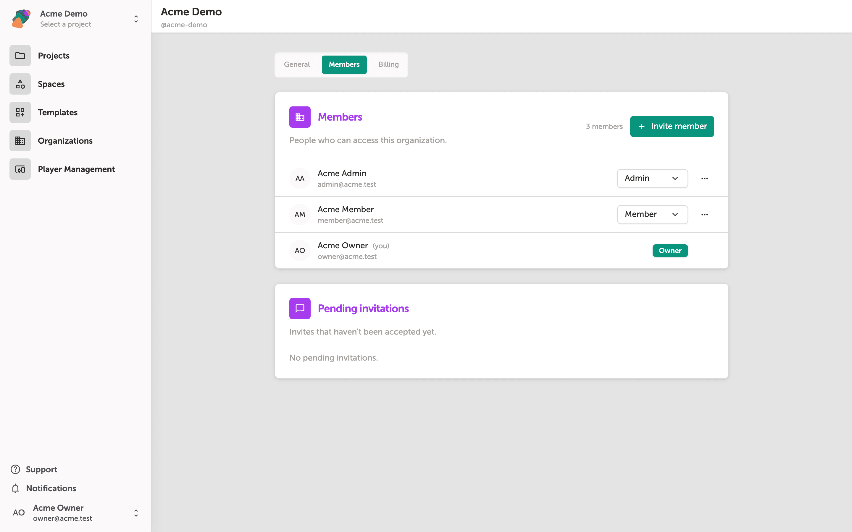The image size is (852, 532).
Task: Click the Spaces shapes icon
Action: coord(20,84)
